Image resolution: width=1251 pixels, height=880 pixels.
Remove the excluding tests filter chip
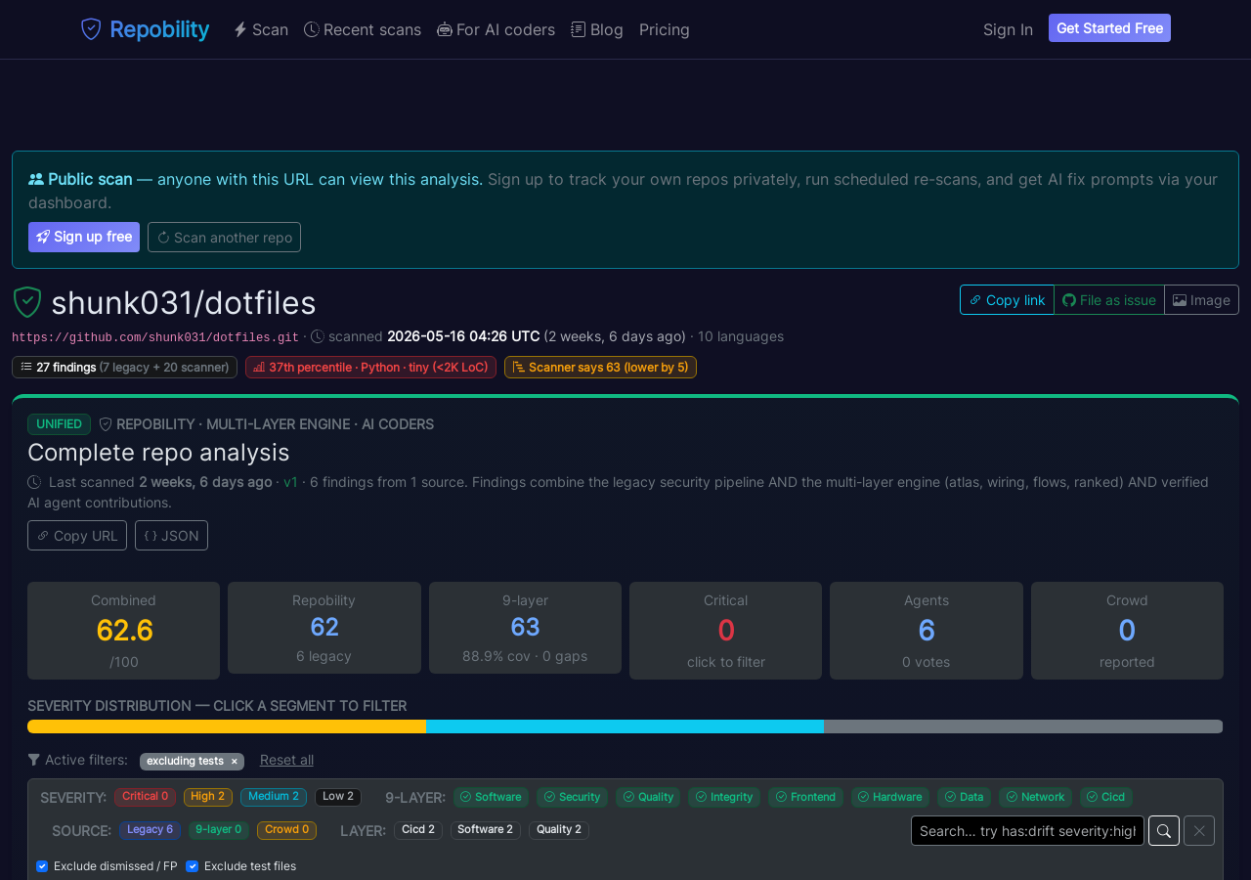tap(234, 762)
